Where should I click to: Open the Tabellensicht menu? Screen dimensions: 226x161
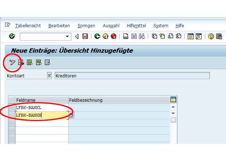(28, 26)
